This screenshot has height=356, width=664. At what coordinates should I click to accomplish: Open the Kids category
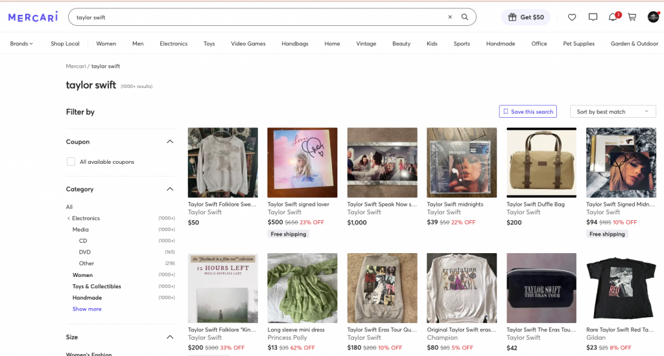(432, 43)
